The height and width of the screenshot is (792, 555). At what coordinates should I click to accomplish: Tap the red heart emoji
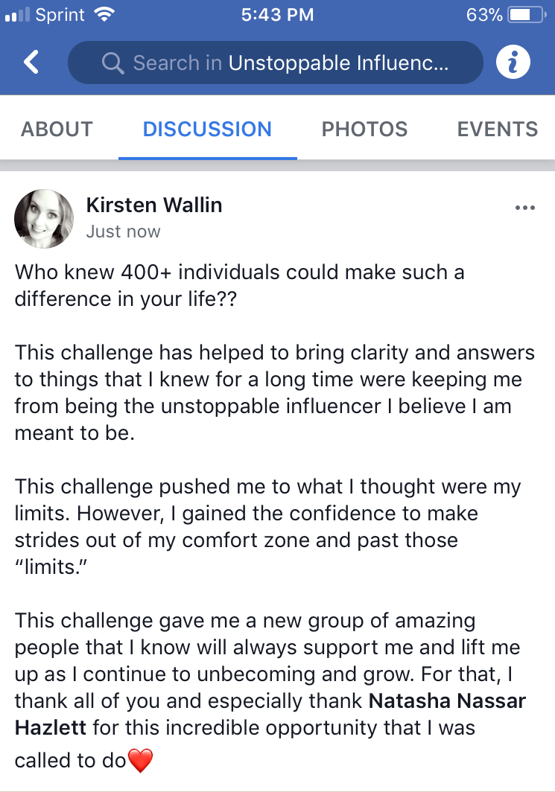pyautogui.click(x=140, y=760)
